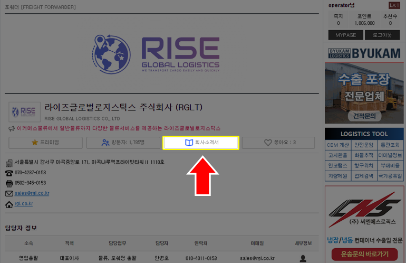
Task: Open the 부대비용 logistics tool
Action: (390, 165)
